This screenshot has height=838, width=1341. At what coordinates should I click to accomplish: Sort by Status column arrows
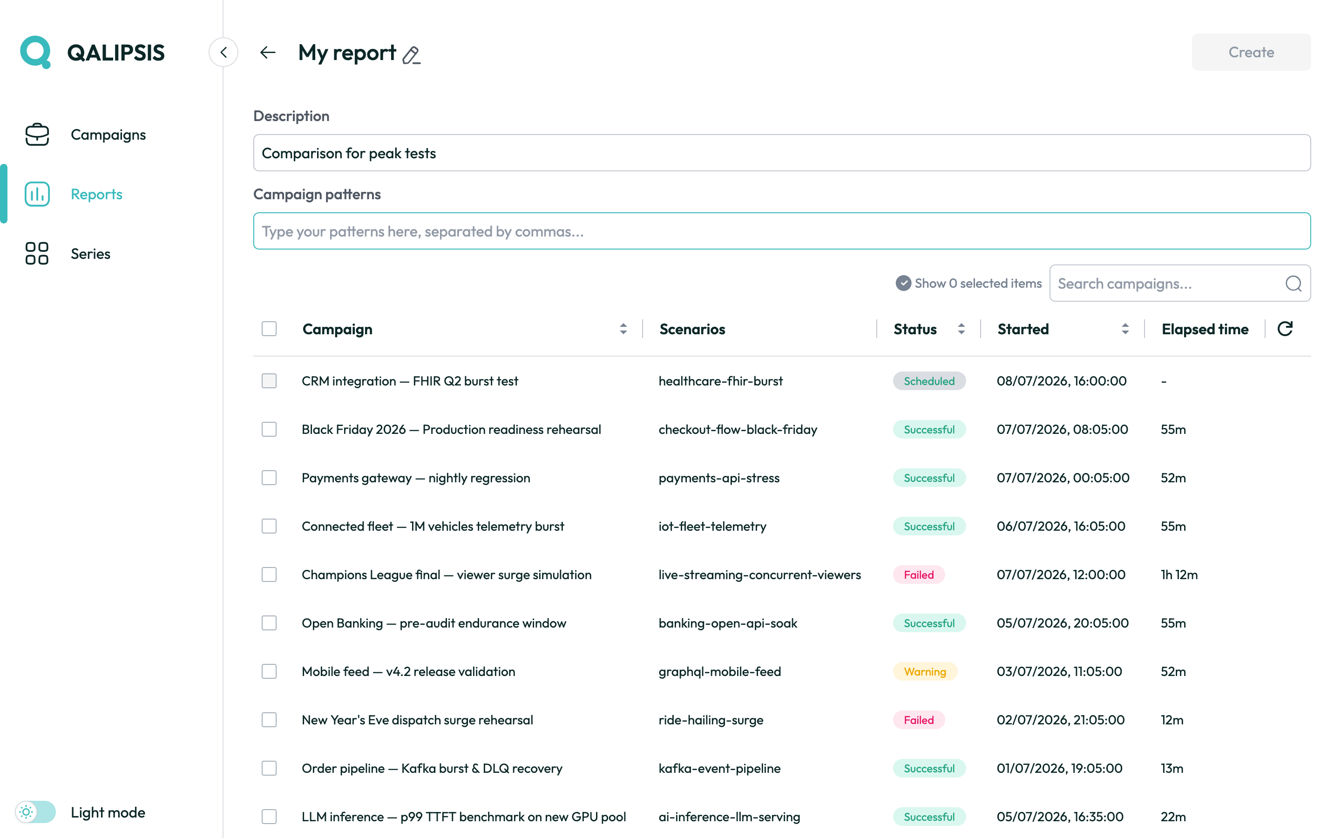pyautogui.click(x=962, y=329)
